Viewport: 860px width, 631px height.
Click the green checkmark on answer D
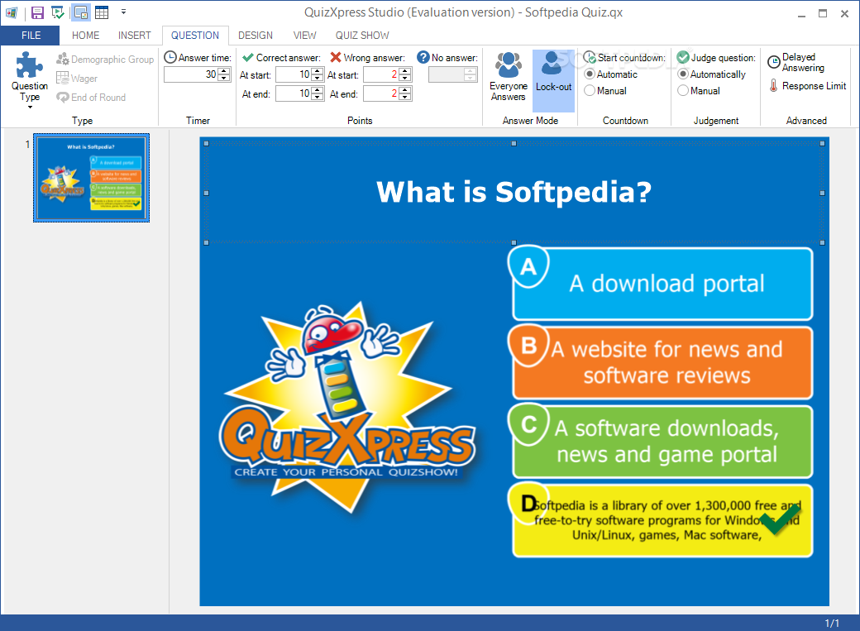click(781, 519)
